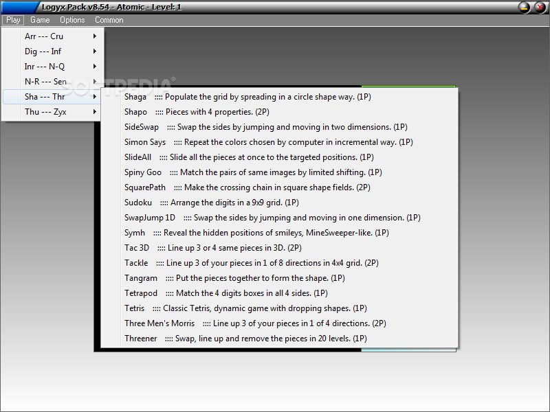Open the Tackle game

coord(279,262)
